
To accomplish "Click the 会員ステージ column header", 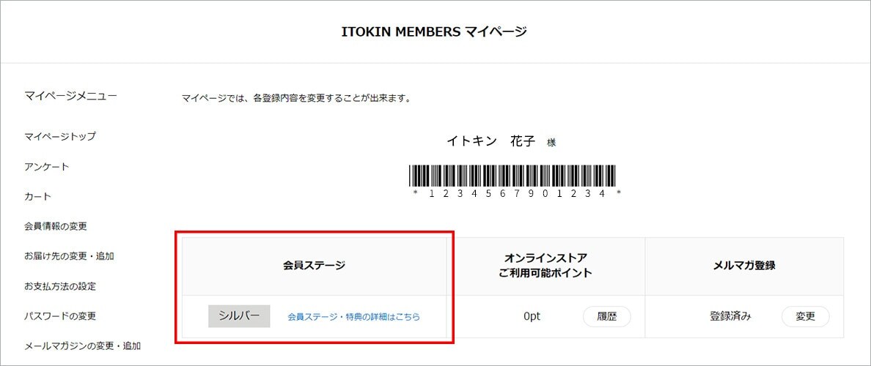I will pyautogui.click(x=314, y=266).
